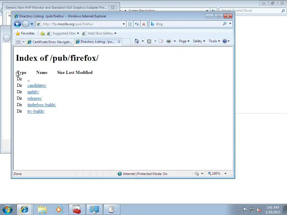The height and width of the screenshot is (215, 287).
Task: Show hidden tray icons arrow
Action: tap(238, 210)
